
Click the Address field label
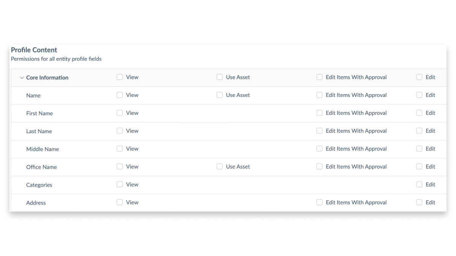(x=36, y=203)
